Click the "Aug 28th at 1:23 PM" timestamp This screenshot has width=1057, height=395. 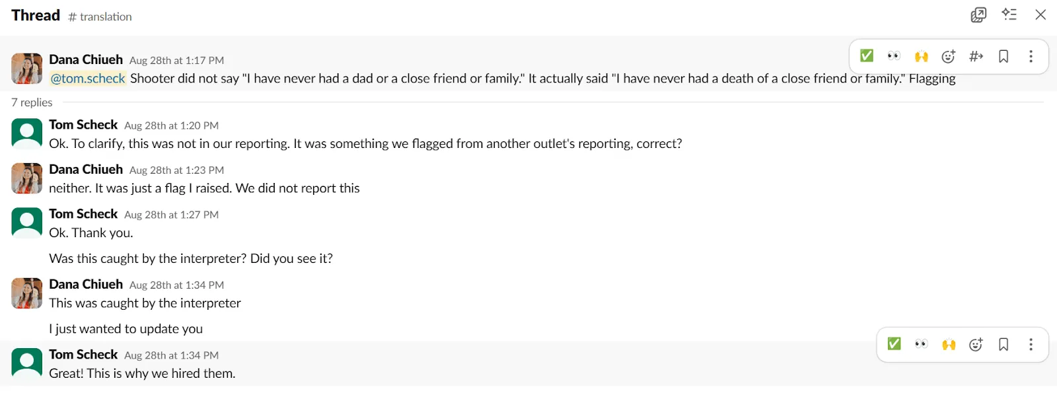pos(176,170)
